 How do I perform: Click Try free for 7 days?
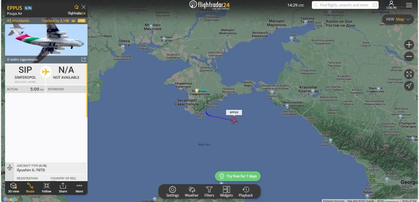coord(237,176)
